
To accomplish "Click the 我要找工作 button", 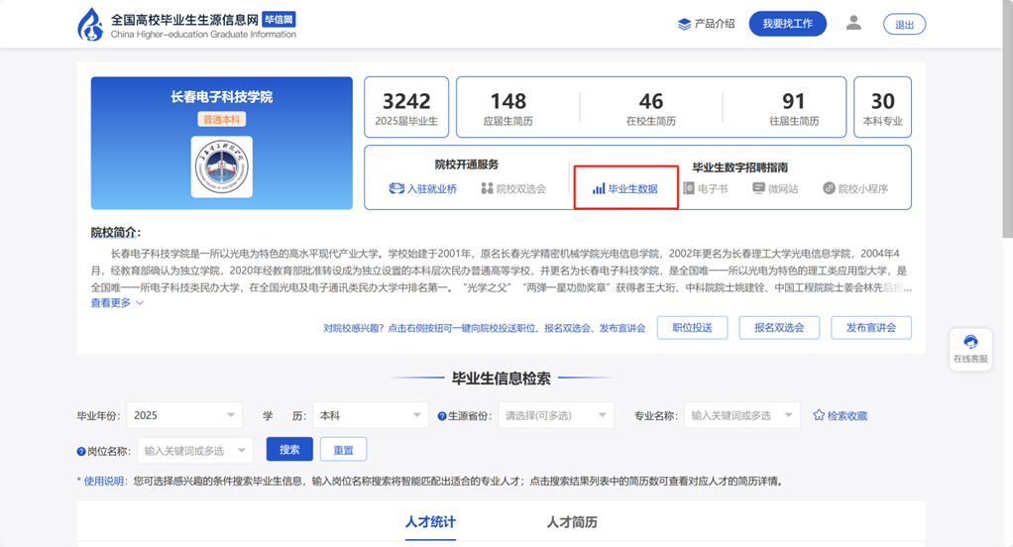I will [788, 24].
